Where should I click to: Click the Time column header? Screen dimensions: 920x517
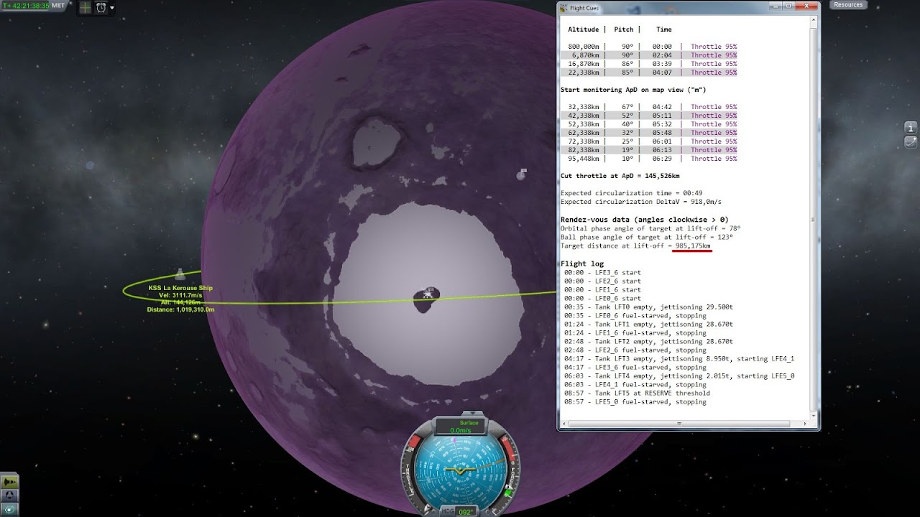tap(664, 29)
